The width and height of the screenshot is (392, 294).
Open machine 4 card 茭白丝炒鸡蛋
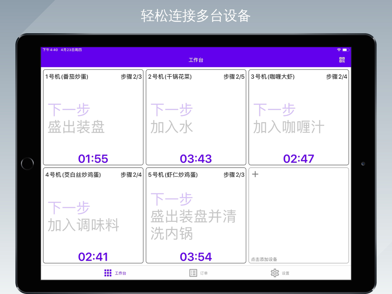(93, 216)
